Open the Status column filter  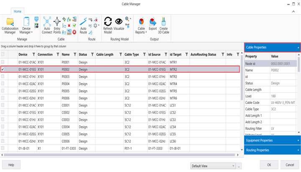pos(92,54)
